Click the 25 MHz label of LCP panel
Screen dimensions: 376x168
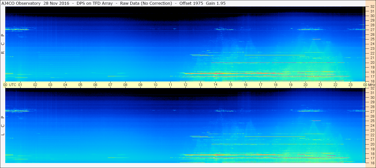[372, 121]
